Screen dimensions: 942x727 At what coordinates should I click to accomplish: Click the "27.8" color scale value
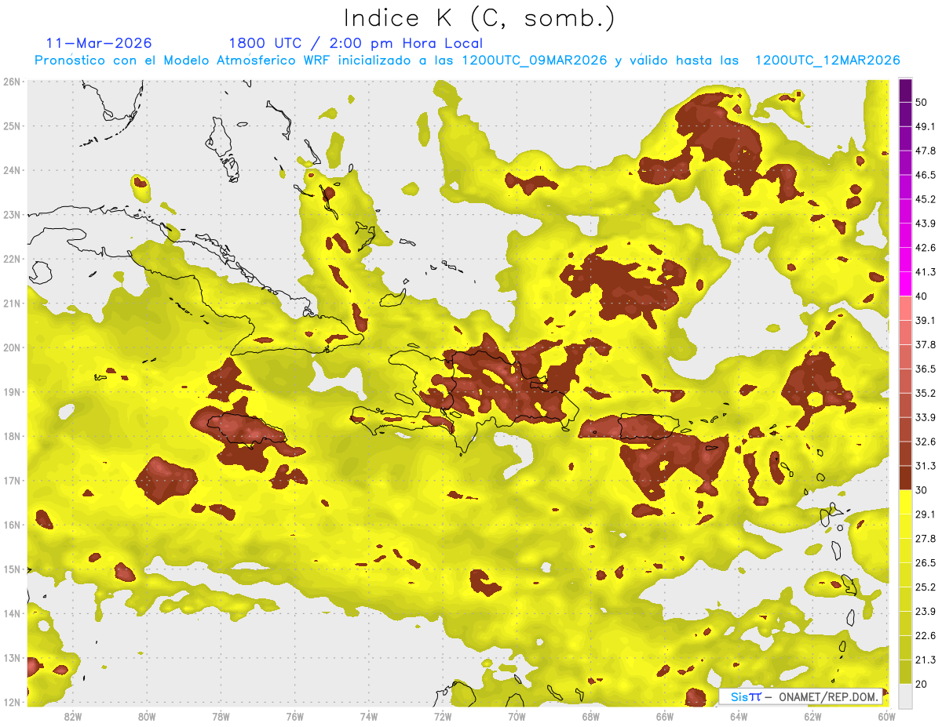tap(925, 539)
